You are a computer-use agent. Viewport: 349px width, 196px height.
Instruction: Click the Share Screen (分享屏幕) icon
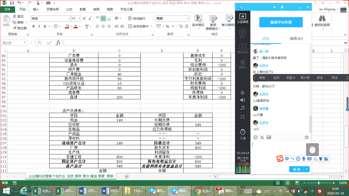pyautogui.click(x=242, y=18)
